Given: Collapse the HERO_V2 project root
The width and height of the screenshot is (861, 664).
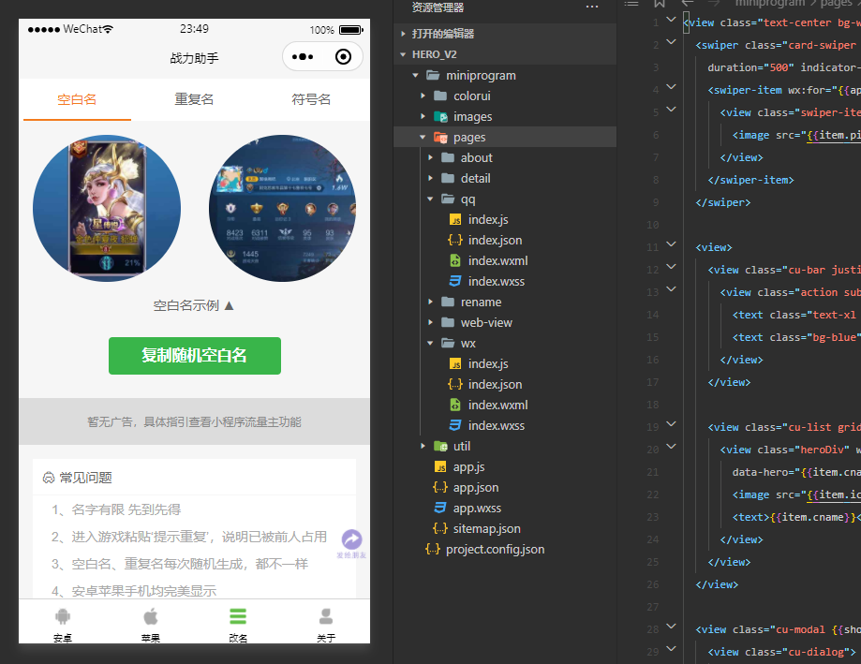Looking at the screenshot, I should [403, 54].
